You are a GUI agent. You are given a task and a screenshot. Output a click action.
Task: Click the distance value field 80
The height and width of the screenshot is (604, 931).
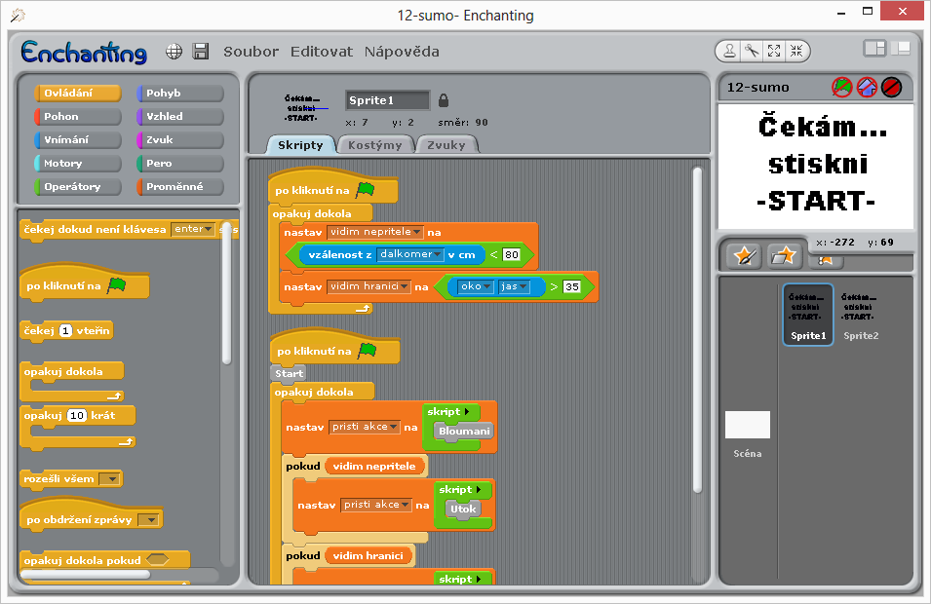tap(511, 254)
